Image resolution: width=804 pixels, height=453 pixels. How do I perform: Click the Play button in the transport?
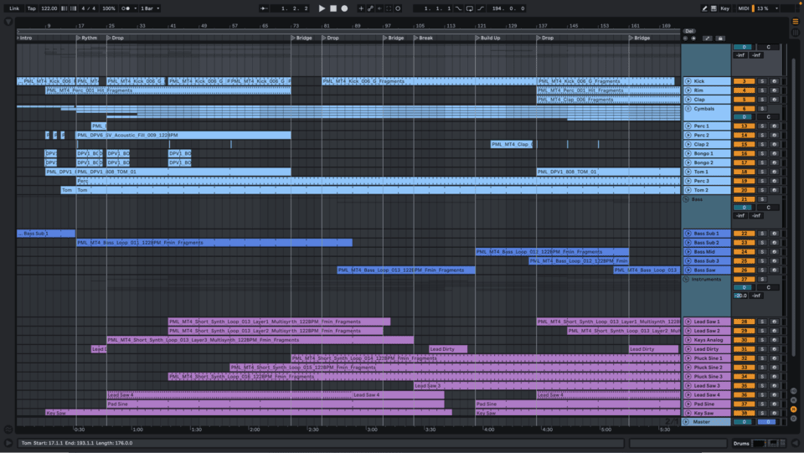coord(322,8)
